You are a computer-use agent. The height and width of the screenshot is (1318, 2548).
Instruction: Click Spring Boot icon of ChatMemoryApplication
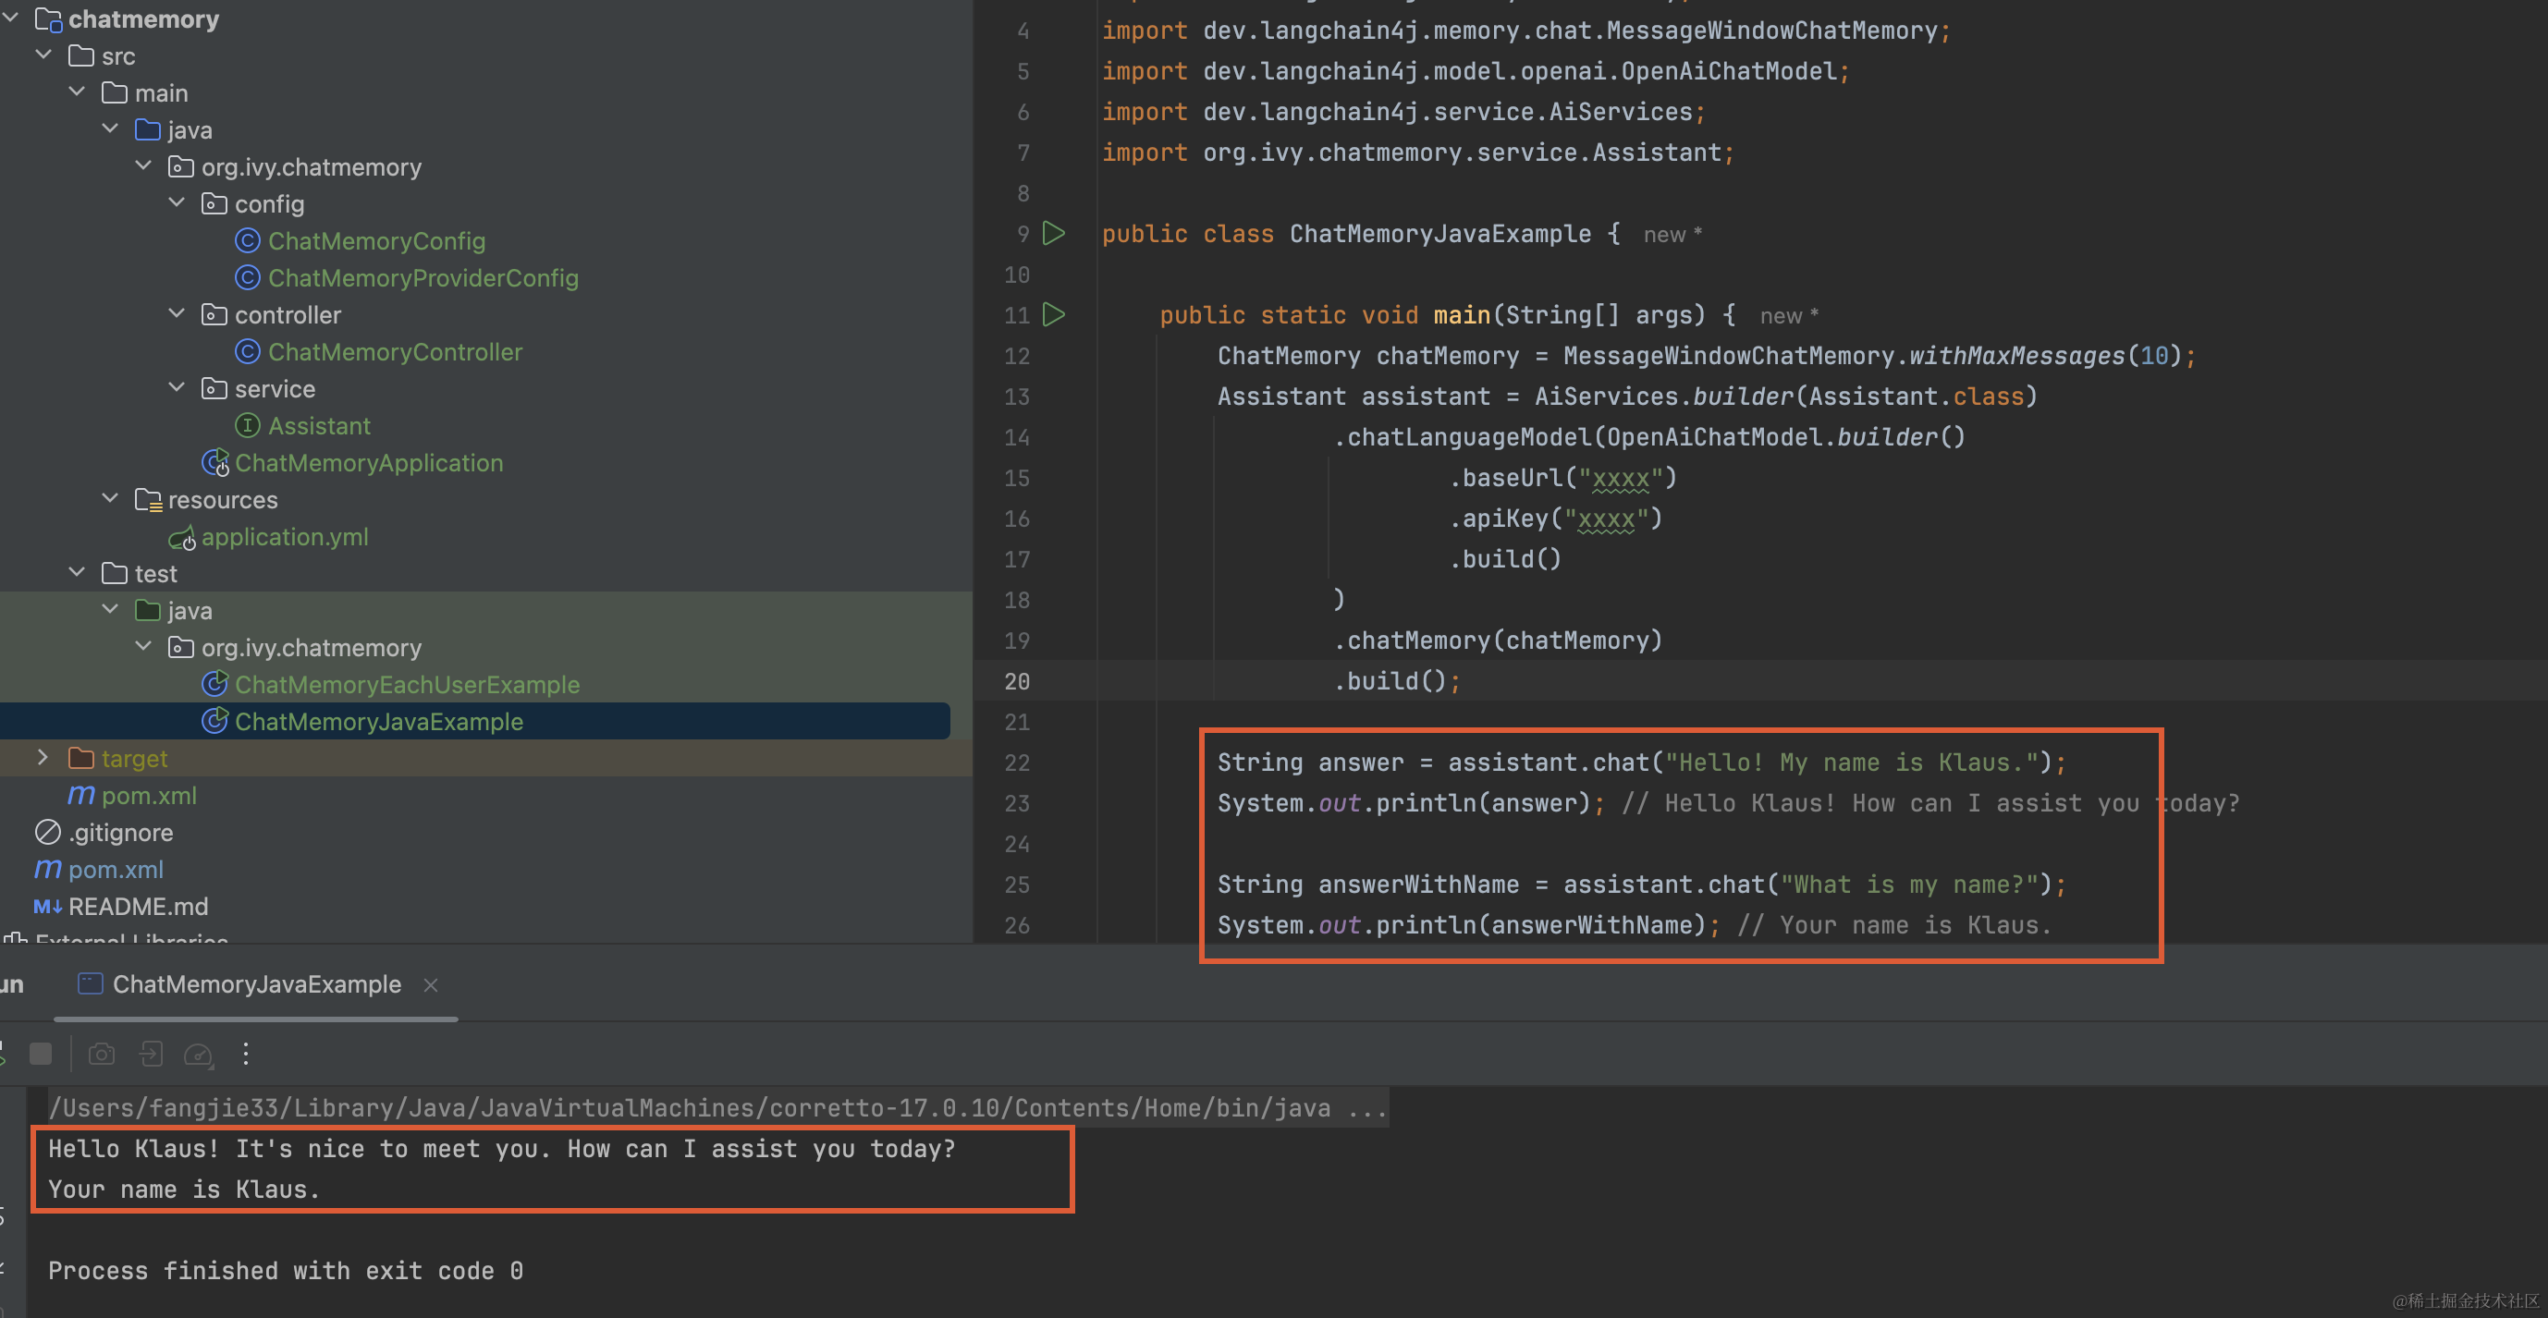pyautogui.click(x=214, y=463)
